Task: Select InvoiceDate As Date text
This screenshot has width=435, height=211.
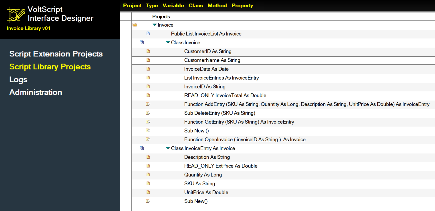Action: pyautogui.click(x=206, y=69)
